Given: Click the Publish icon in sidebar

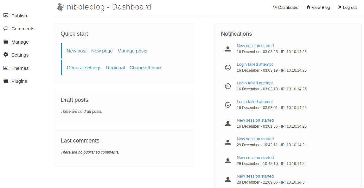Looking at the screenshot, I should click(x=6, y=15).
